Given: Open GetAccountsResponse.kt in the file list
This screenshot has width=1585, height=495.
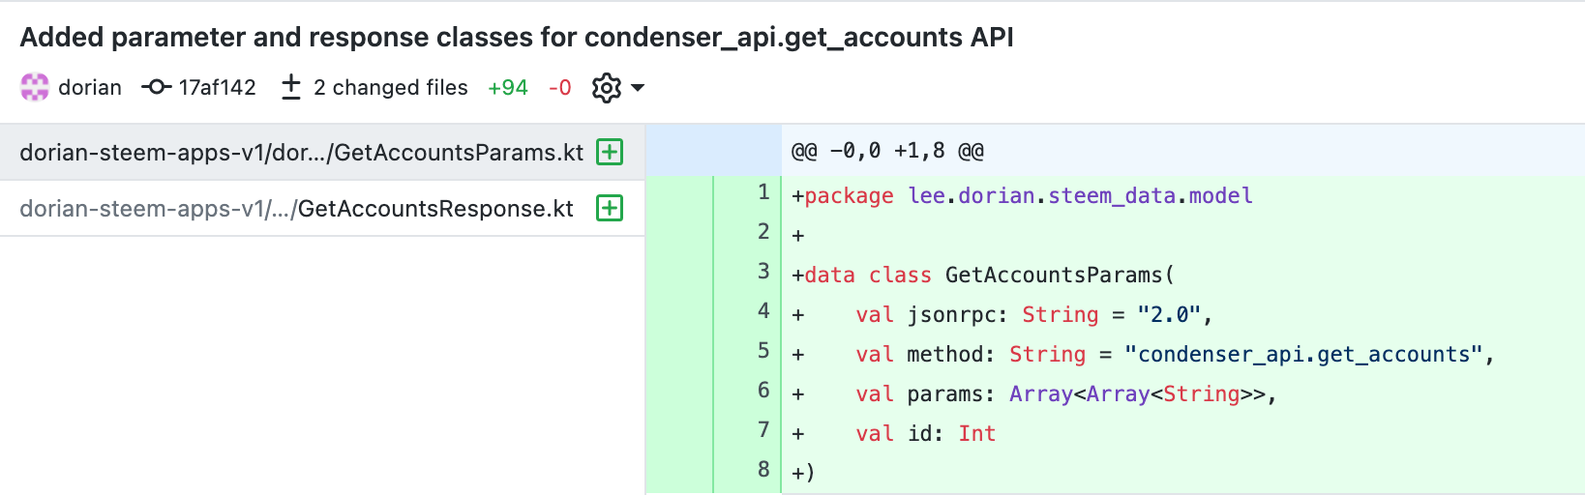Looking at the screenshot, I should click(x=296, y=209).
